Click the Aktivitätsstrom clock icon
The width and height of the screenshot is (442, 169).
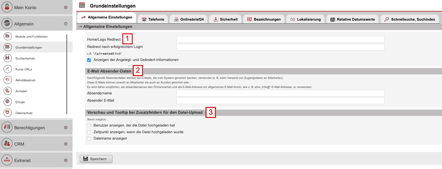tap(7, 80)
